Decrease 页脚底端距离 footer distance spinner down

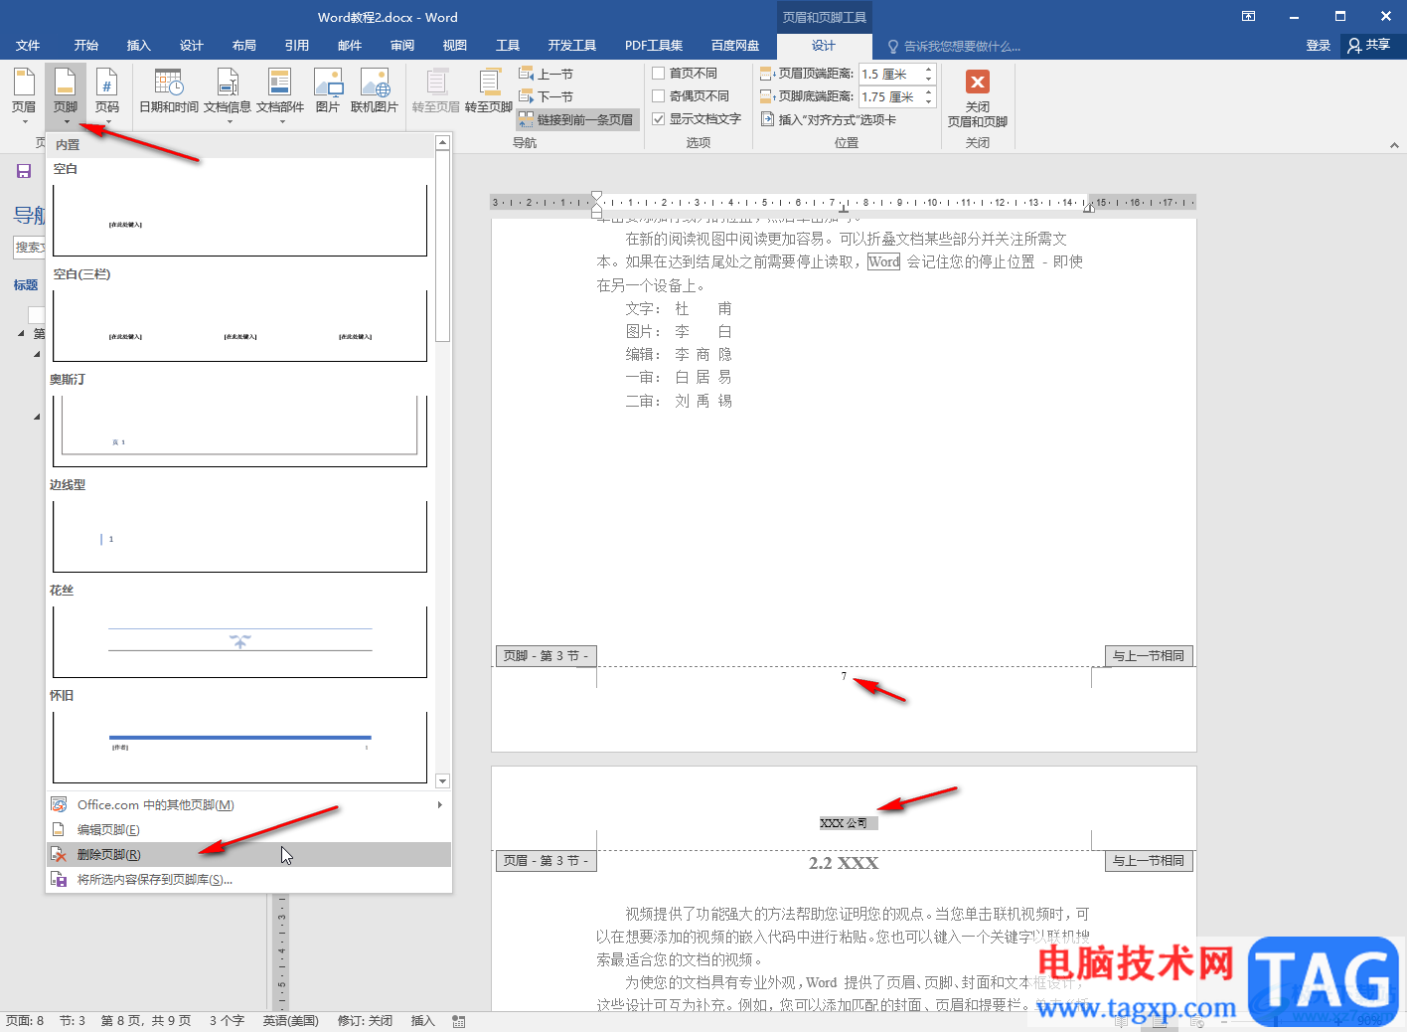(929, 101)
